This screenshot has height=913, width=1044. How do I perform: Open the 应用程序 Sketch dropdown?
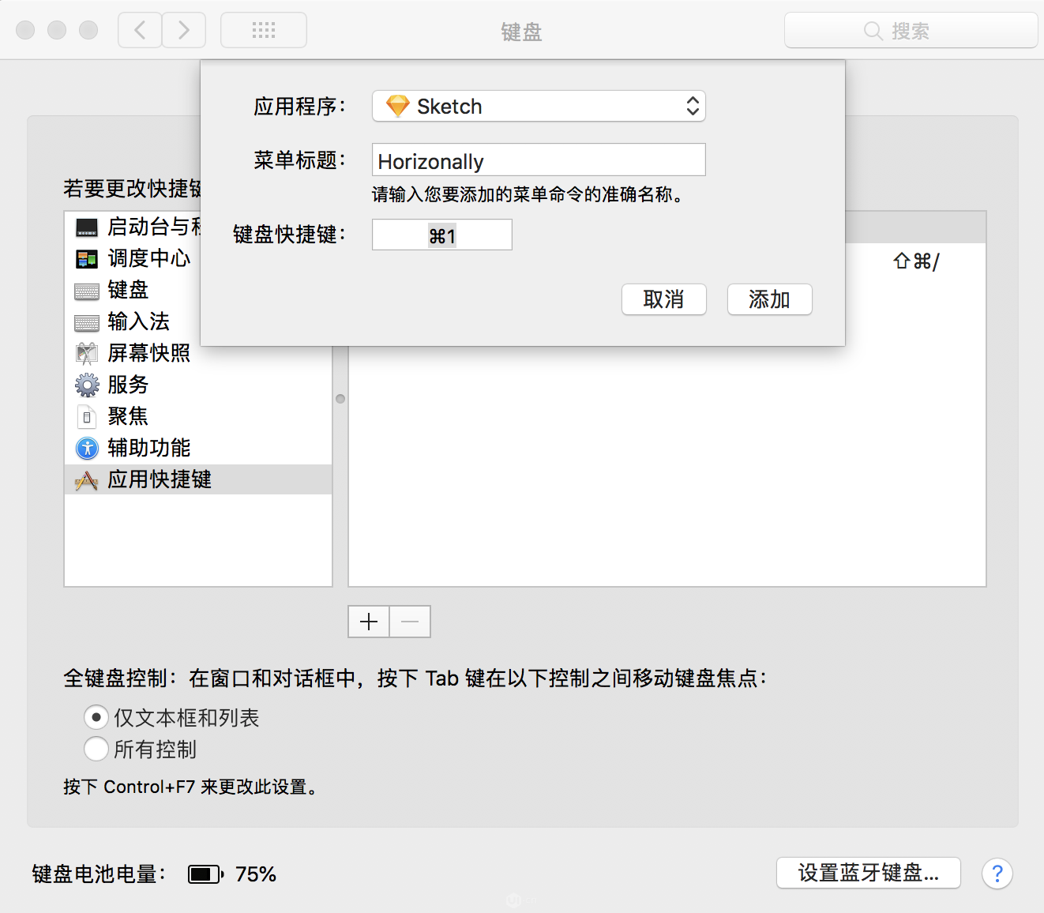tap(539, 106)
